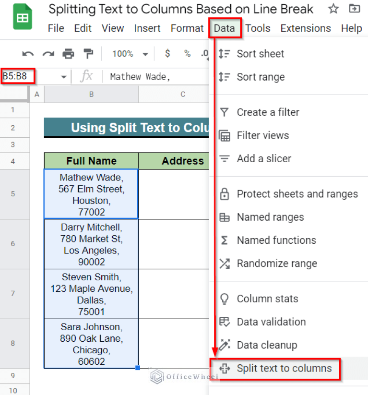The width and height of the screenshot is (368, 395).
Task: Expand the name box dropdown arrow
Action: 63,77
